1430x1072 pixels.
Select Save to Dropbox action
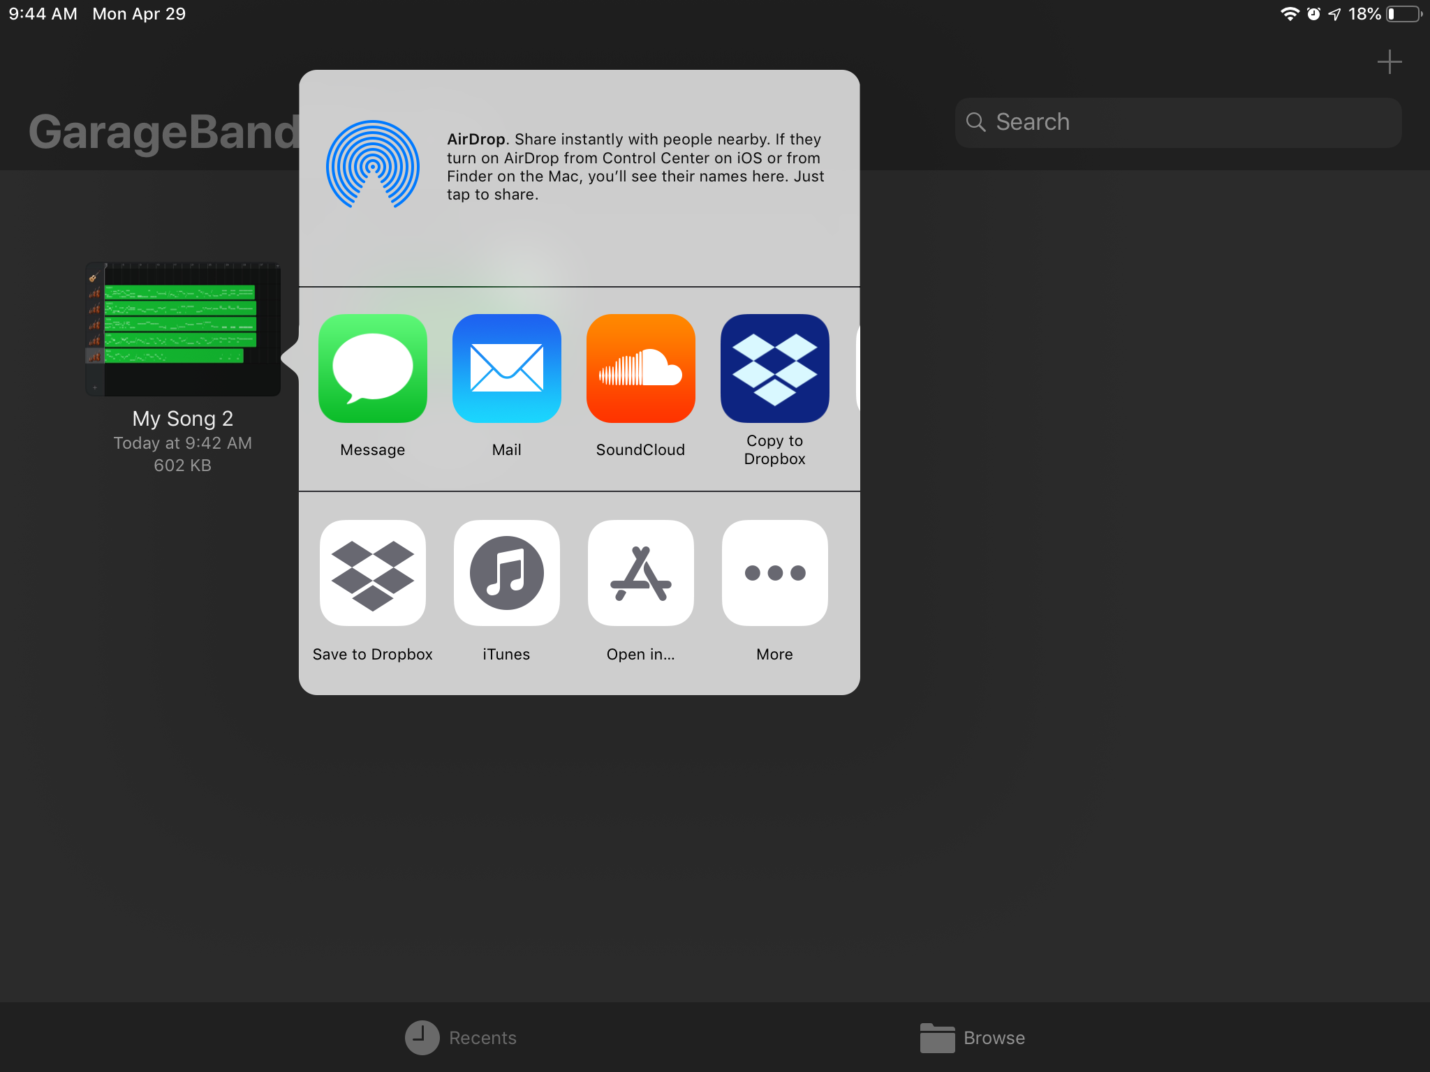pyautogui.click(x=373, y=573)
